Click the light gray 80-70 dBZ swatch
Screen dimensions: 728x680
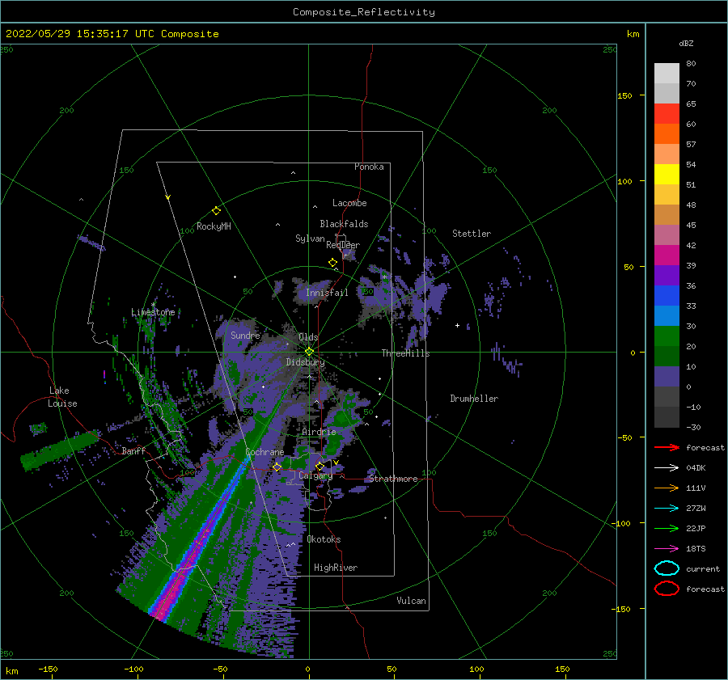pos(667,74)
